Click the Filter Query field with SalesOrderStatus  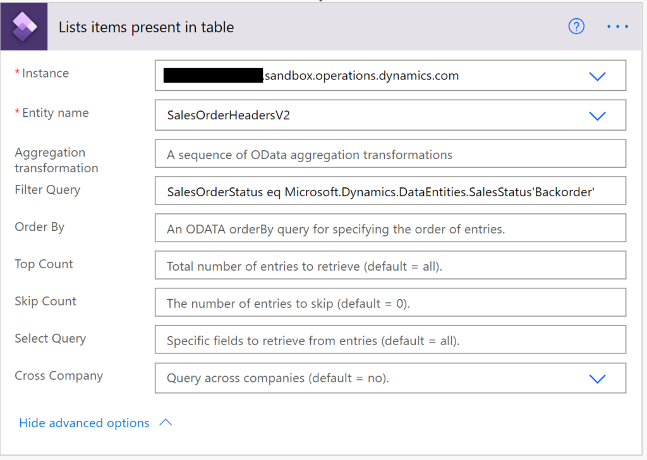[x=390, y=191]
